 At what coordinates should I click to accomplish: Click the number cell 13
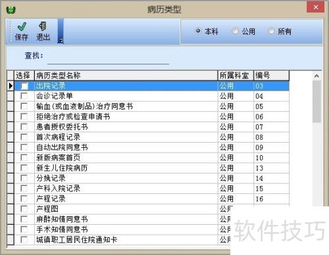tap(272, 168)
